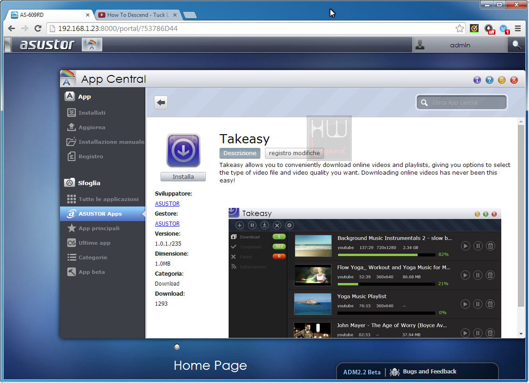Open App Central help question mark icon

pos(489,80)
